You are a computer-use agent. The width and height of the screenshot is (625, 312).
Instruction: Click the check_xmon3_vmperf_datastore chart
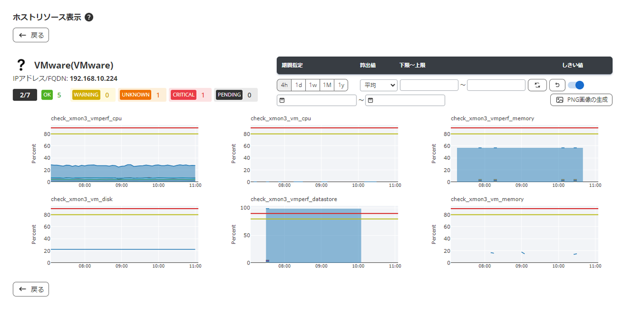324,234
